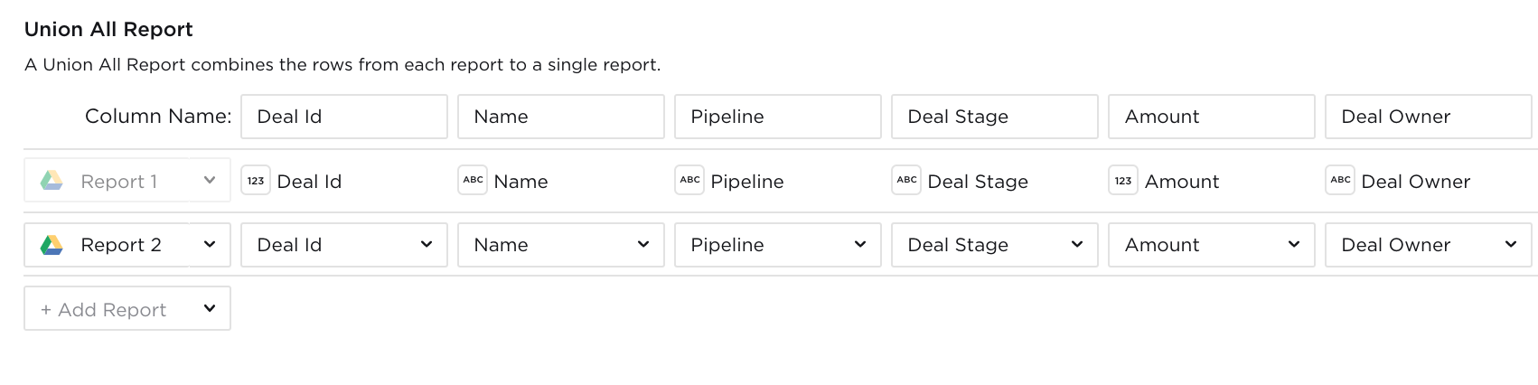
Task: Open the Report 2 source dropdown
Action: pos(127,245)
